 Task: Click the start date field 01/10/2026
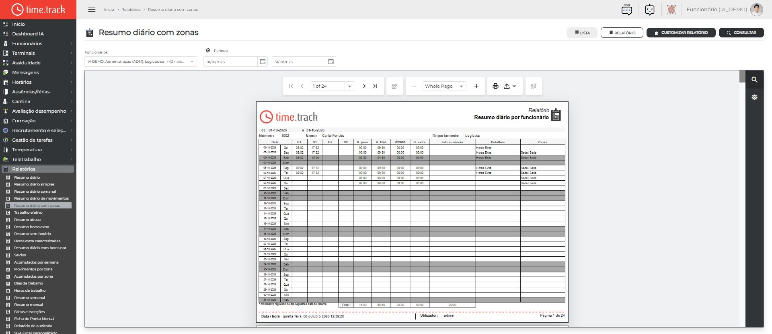pyautogui.click(x=230, y=62)
